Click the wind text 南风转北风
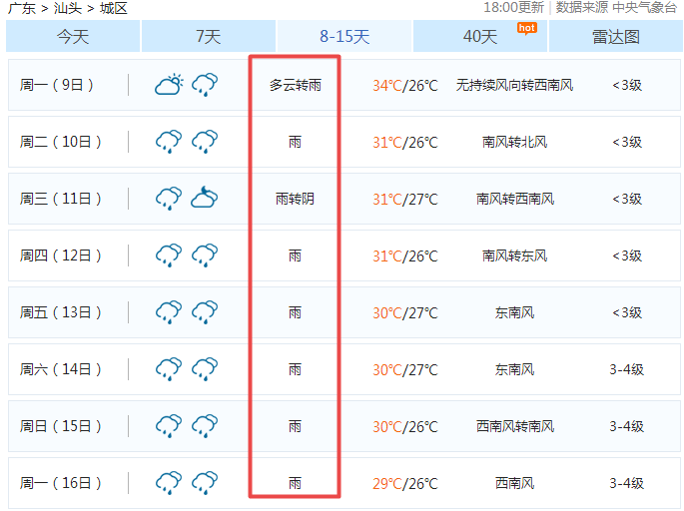Screen dimensions: 684x511 pyautogui.click(x=514, y=142)
